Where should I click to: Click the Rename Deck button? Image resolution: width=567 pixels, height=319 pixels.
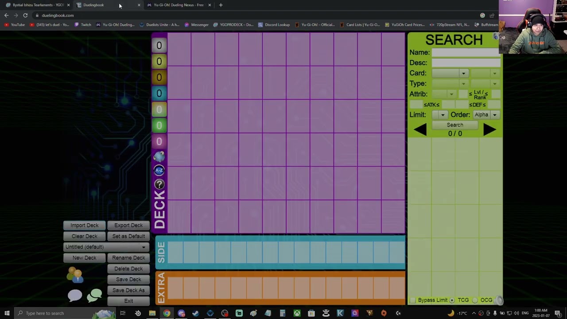point(128,258)
